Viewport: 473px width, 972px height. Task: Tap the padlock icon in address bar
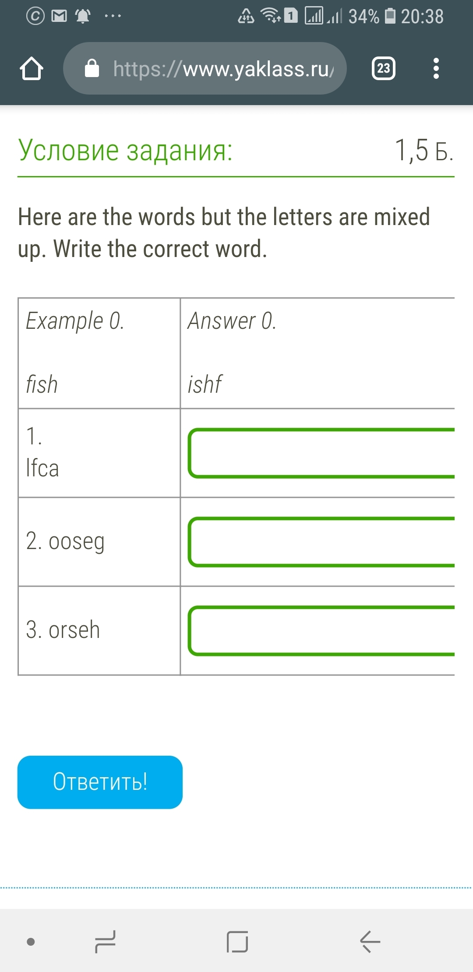click(x=92, y=68)
